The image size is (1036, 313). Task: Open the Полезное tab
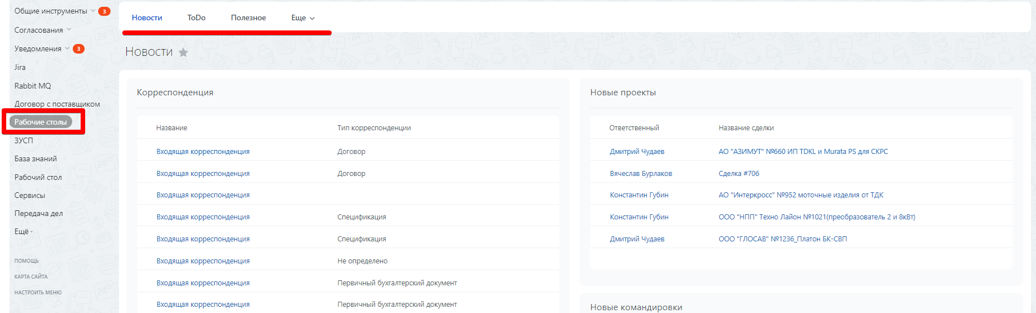point(248,18)
